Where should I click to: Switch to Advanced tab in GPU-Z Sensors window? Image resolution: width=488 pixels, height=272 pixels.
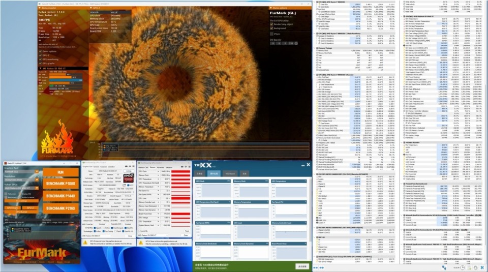click(x=160, y=167)
